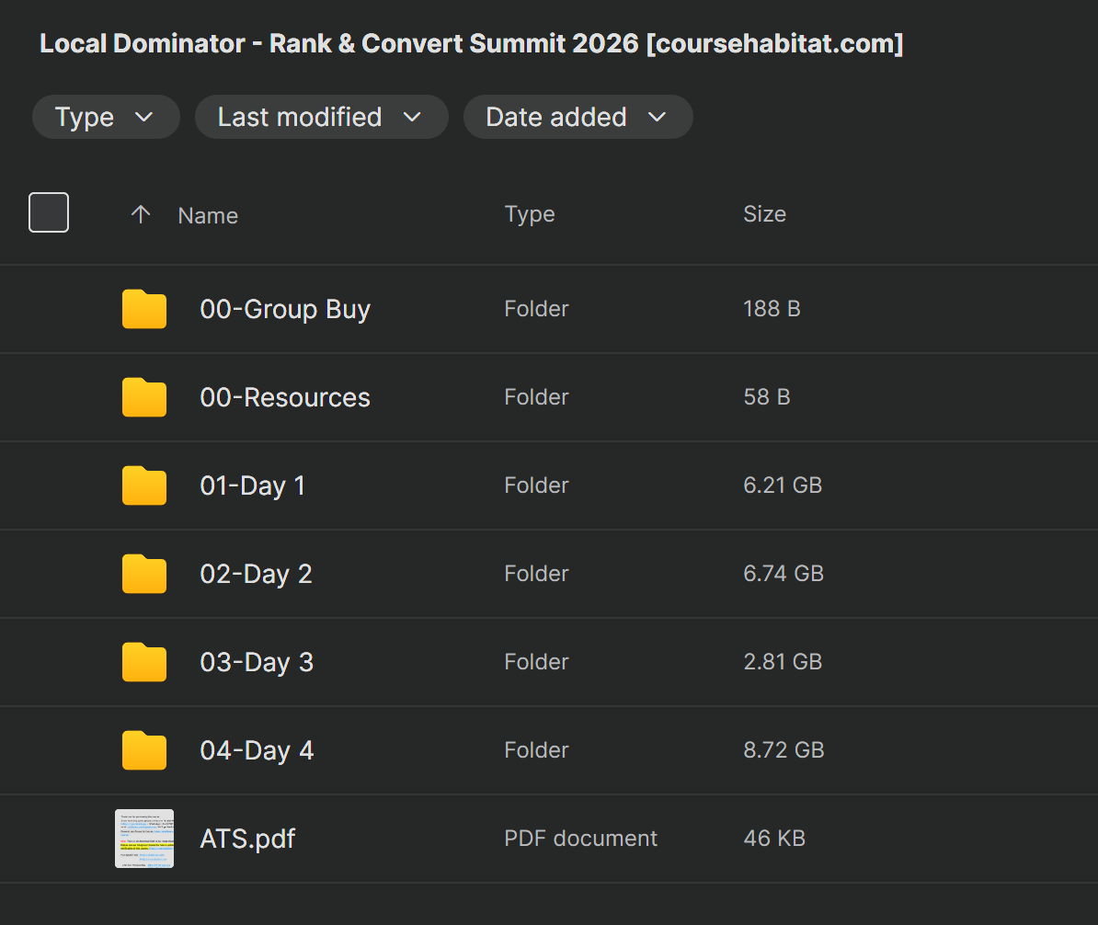Click the 00-Group Buy folder icon
1098x925 pixels.
pyautogui.click(x=144, y=309)
